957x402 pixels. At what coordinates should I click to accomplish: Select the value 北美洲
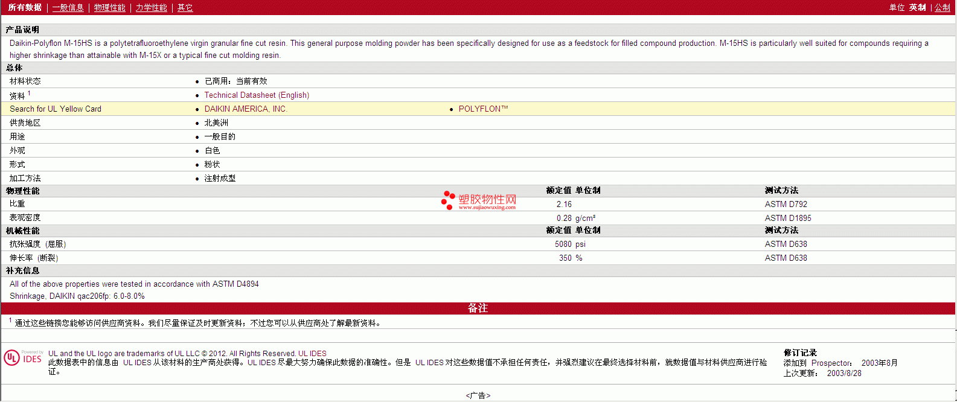(216, 123)
